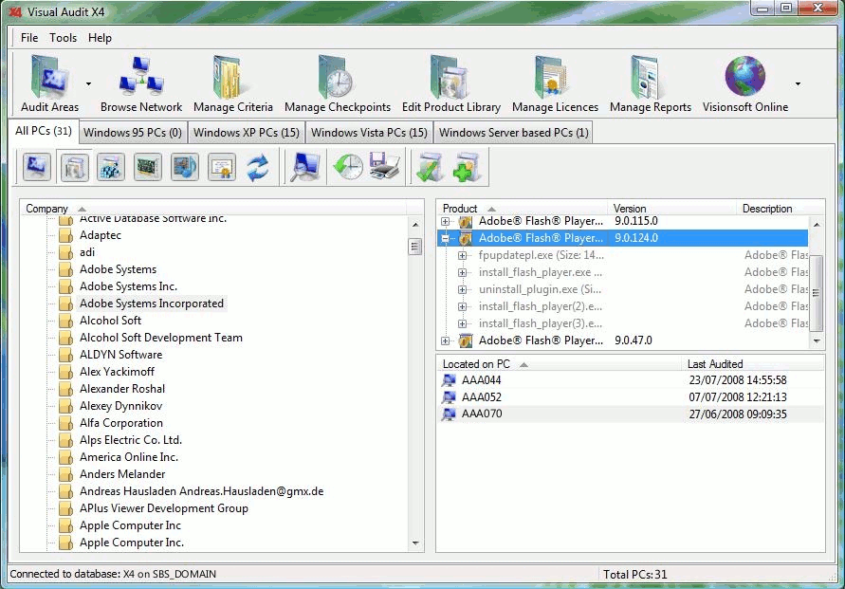Screen dimensions: 845x589
Task: Sort by the Description column header
Action: point(780,208)
